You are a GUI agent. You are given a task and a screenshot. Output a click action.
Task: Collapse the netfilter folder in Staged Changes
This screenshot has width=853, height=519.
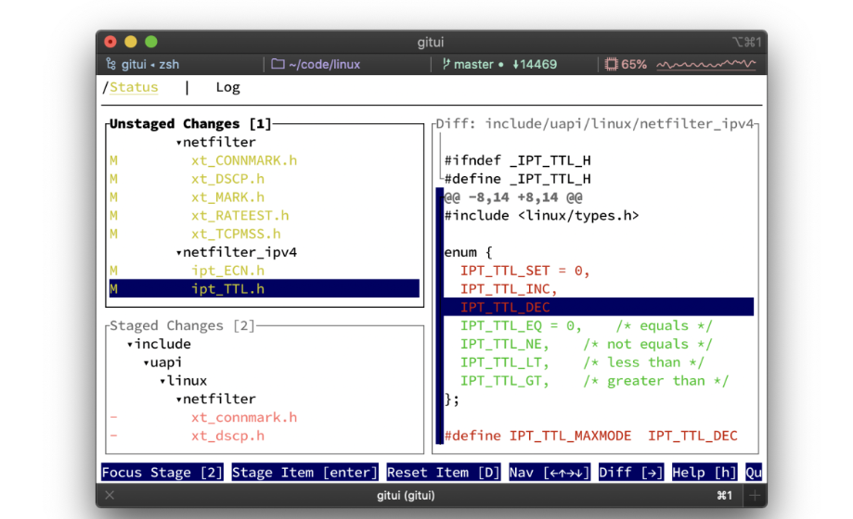178,400
